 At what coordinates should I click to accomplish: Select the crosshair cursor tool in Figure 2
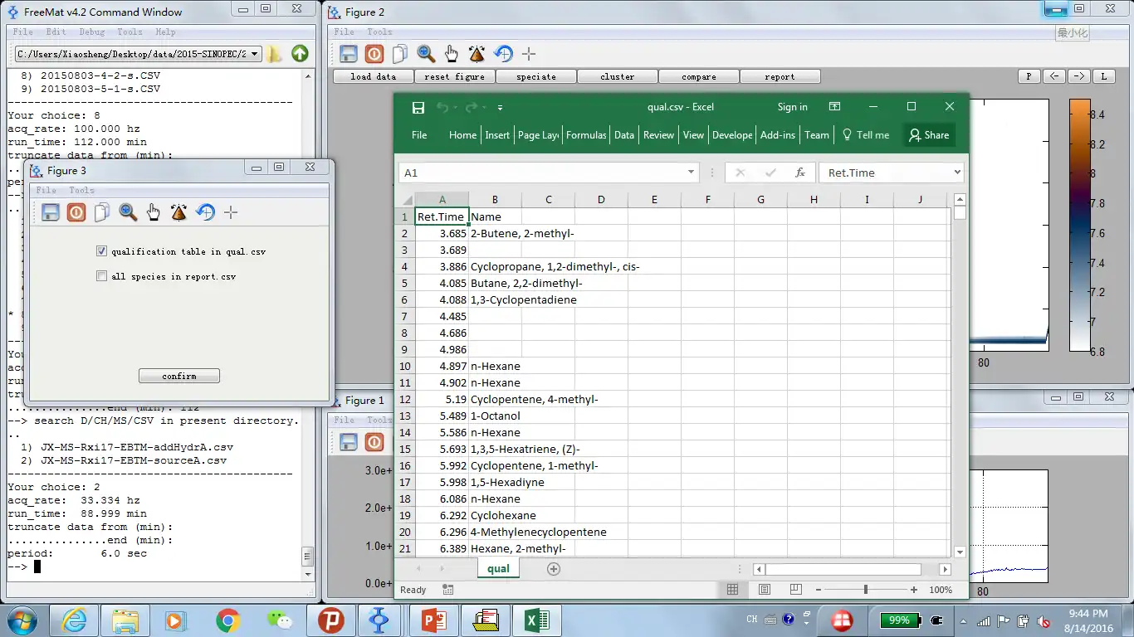[x=529, y=54]
